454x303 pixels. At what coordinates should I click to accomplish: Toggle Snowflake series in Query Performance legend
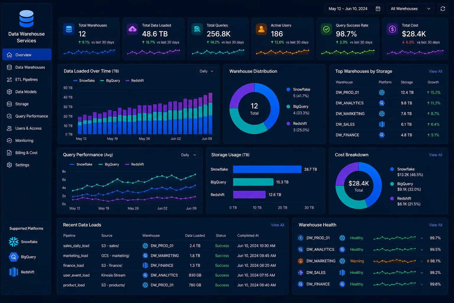(x=81, y=164)
